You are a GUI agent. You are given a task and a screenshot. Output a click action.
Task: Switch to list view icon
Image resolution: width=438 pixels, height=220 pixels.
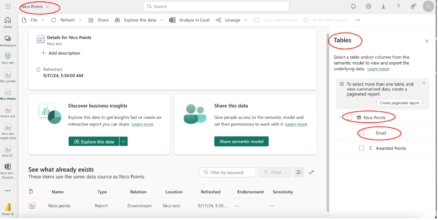(299, 172)
